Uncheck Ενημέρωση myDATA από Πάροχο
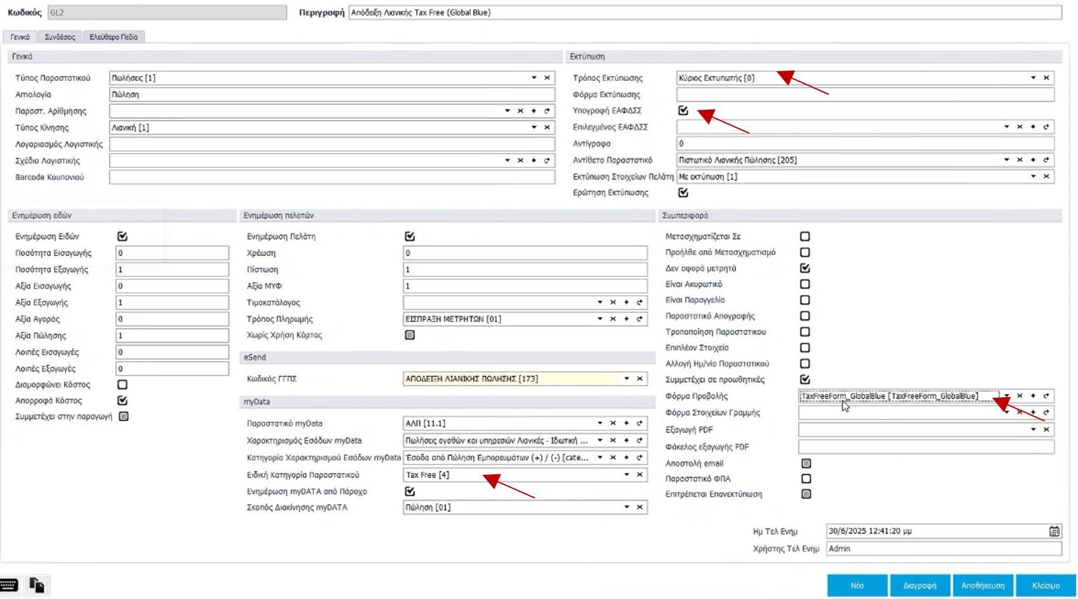Viewport: 1078px width, 599px height. (410, 491)
